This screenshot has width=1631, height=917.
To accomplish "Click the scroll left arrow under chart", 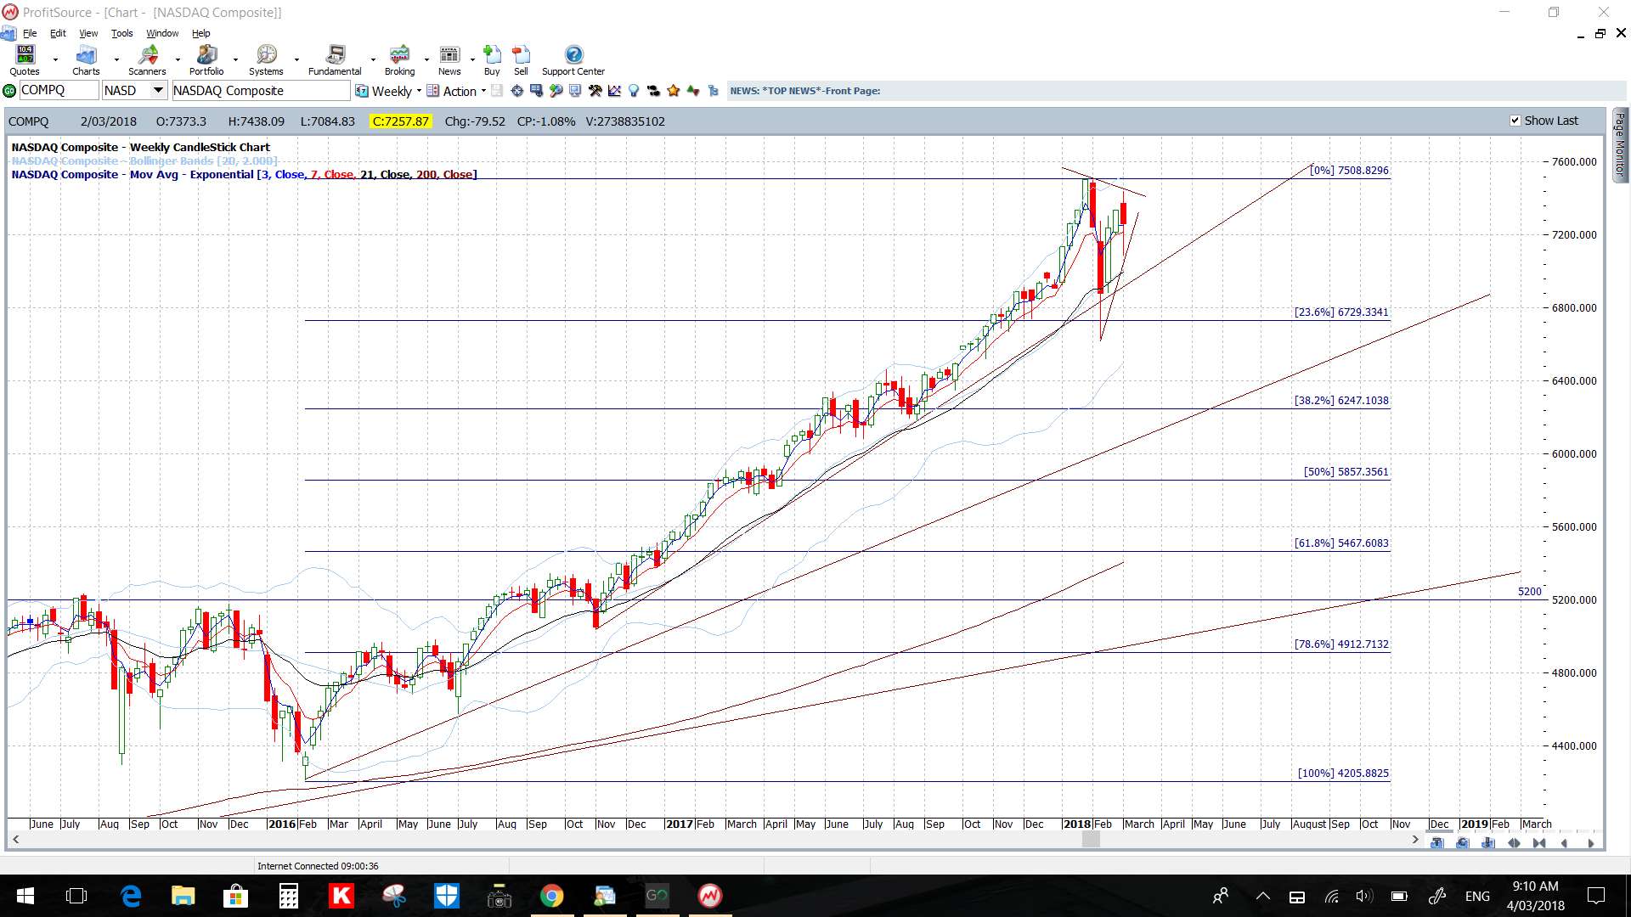I will pyautogui.click(x=15, y=840).
